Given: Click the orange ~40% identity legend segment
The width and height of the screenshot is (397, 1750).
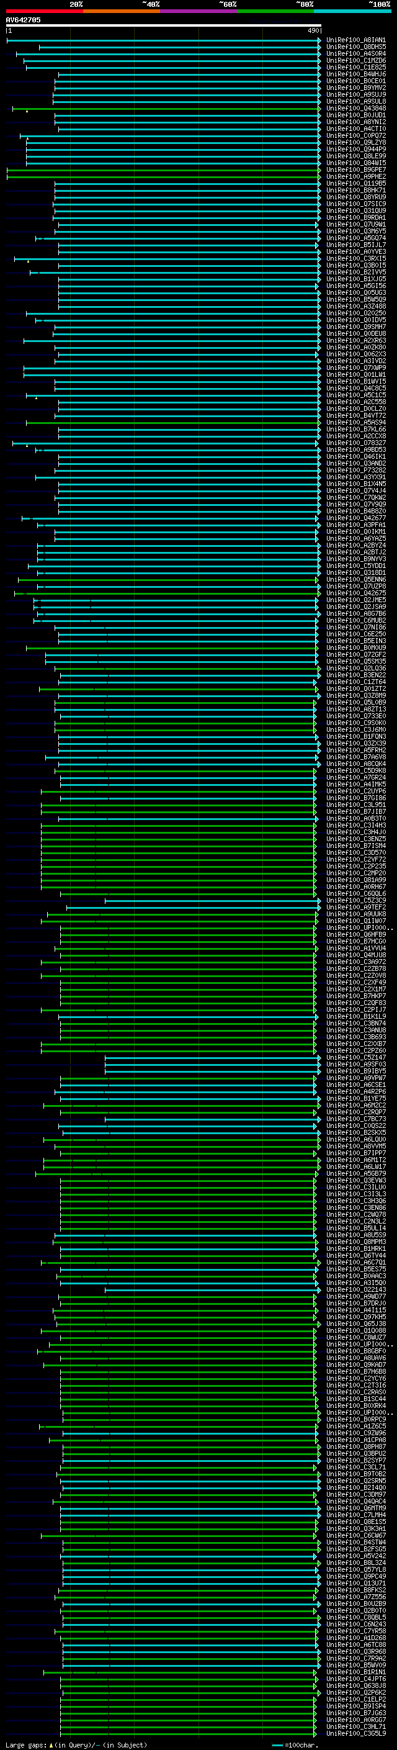Looking at the screenshot, I should (x=121, y=11).
